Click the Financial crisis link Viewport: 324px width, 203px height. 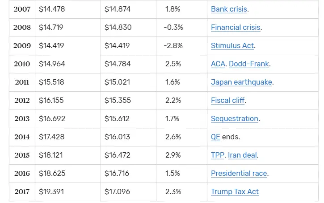236,28
